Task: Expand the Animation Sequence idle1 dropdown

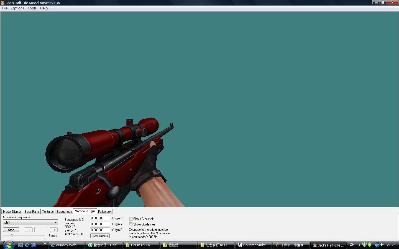Action: pyautogui.click(x=30, y=222)
